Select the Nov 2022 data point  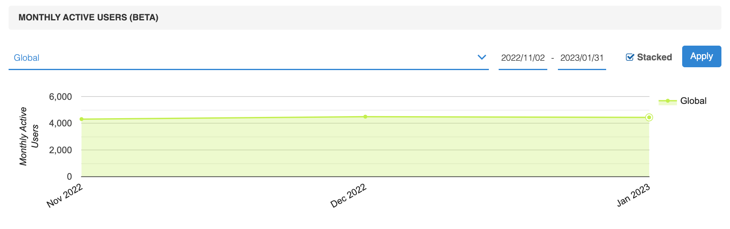[82, 119]
